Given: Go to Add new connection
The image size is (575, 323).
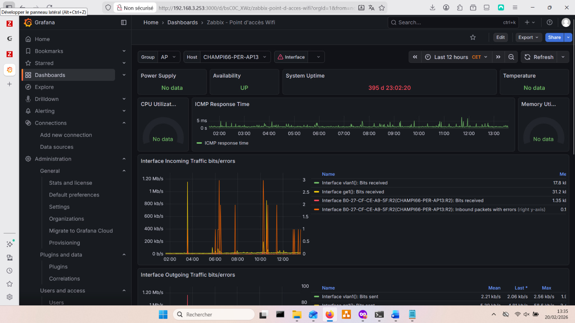Looking at the screenshot, I should [66, 135].
